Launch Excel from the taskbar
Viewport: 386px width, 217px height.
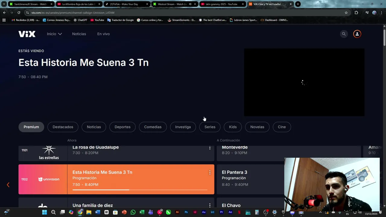pyautogui.click(x=142, y=212)
